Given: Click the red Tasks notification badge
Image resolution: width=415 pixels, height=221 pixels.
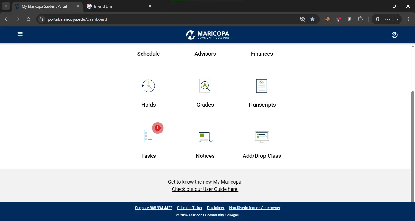Looking at the screenshot, I should point(158,128).
